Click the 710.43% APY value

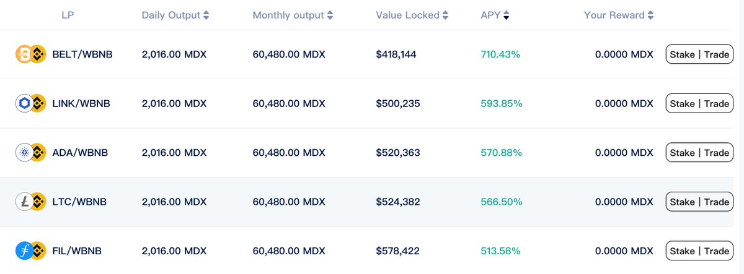(x=500, y=54)
